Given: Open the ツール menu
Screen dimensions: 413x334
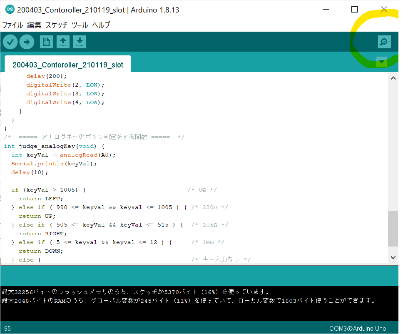Looking at the screenshot, I should [80, 25].
